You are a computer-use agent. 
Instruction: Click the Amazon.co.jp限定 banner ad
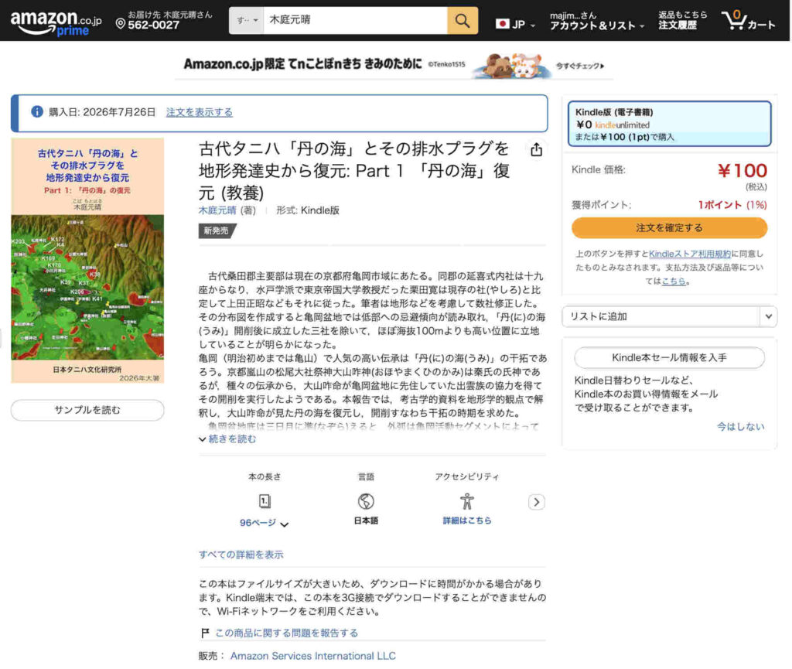pyautogui.click(x=394, y=65)
